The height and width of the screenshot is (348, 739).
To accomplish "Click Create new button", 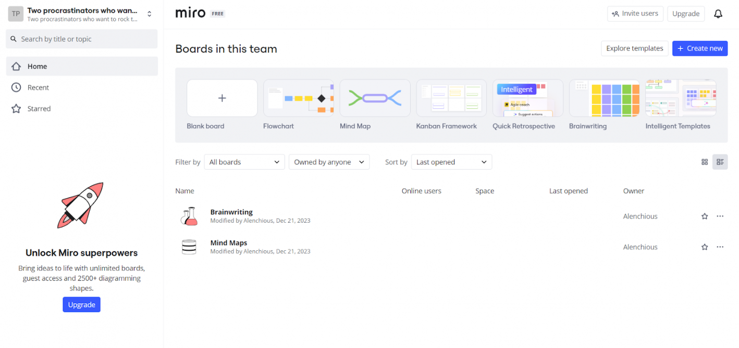I will [700, 48].
